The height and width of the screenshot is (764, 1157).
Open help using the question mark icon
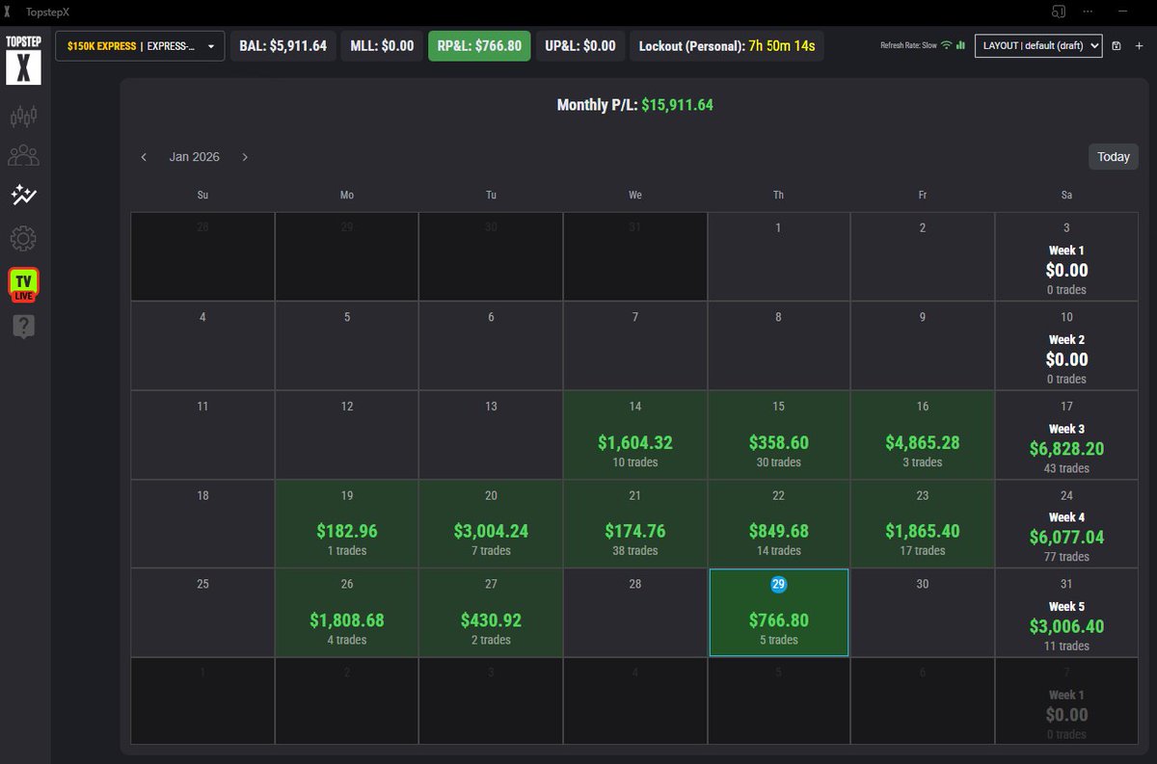pyautogui.click(x=24, y=325)
